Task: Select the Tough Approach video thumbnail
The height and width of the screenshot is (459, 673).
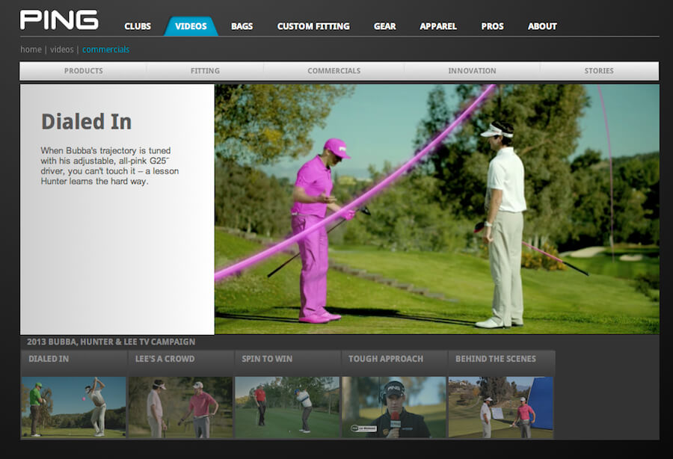Action: 394,407
